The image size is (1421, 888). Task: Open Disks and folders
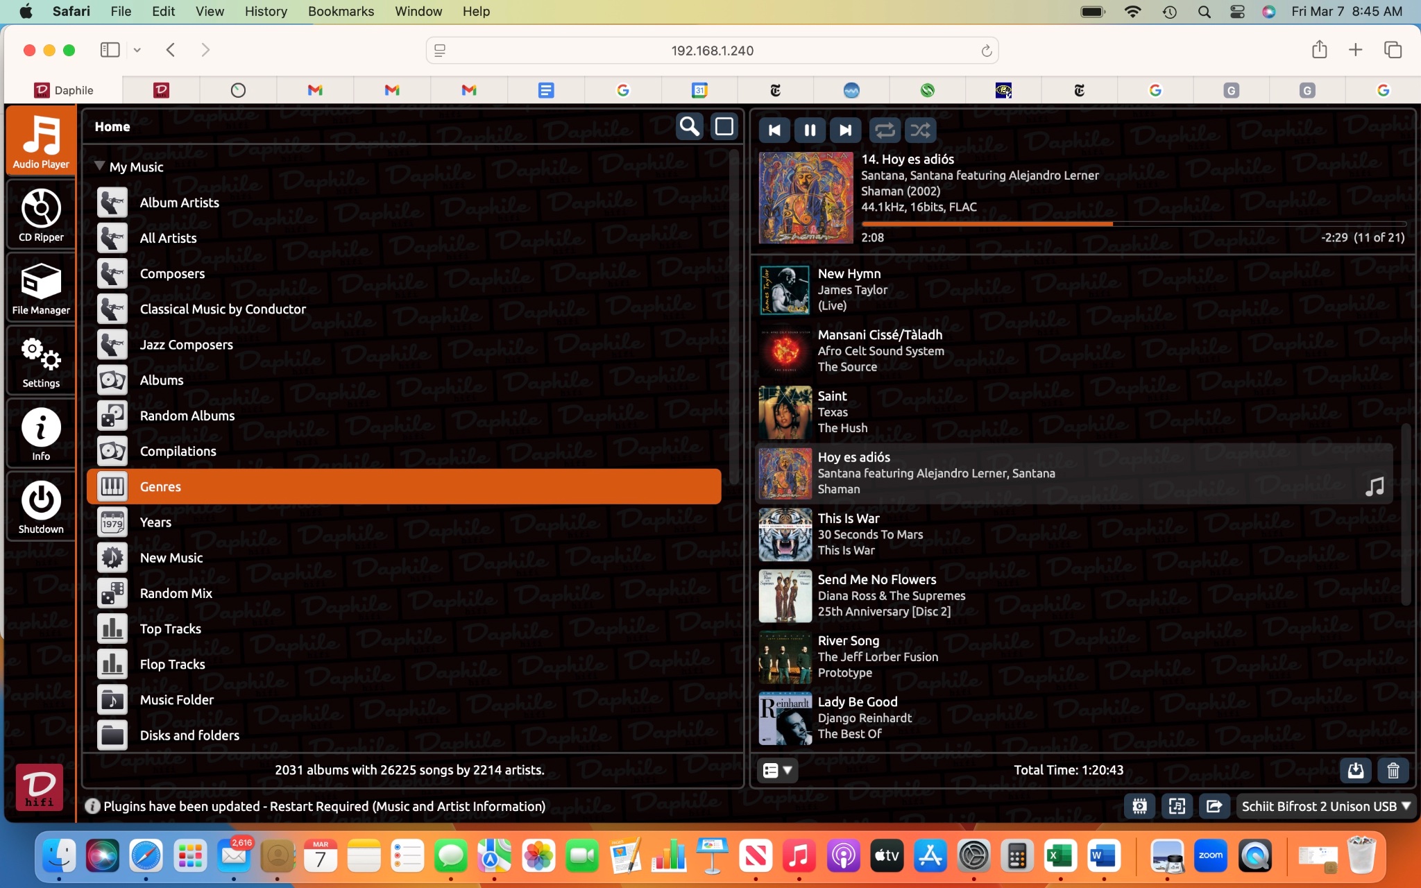(404, 735)
